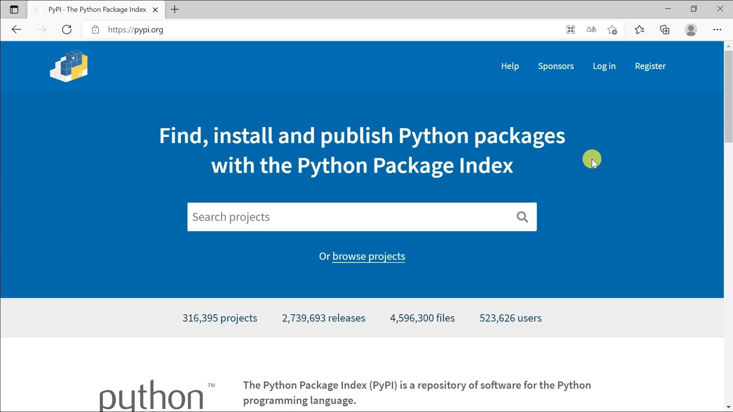Open the Favorites list
733x412 pixels.
pyautogui.click(x=639, y=29)
